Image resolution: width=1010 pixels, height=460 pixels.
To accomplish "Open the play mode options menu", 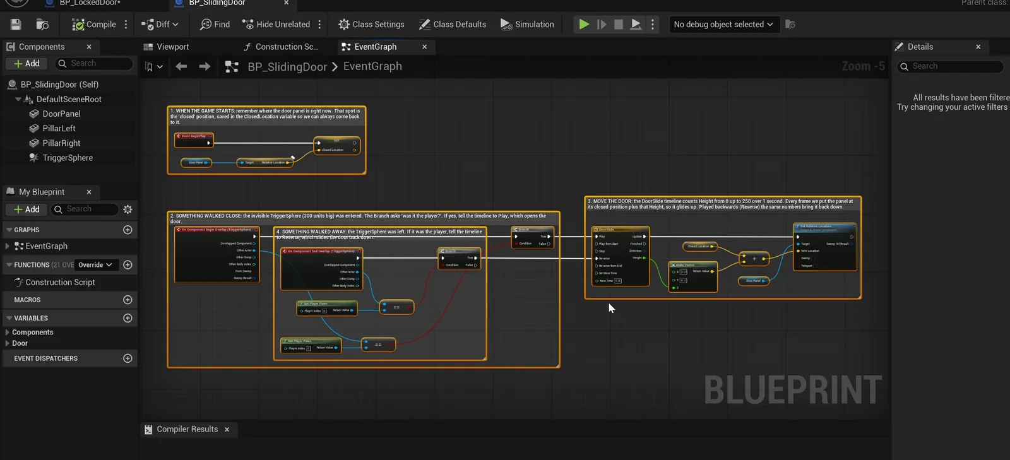I will tap(653, 25).
